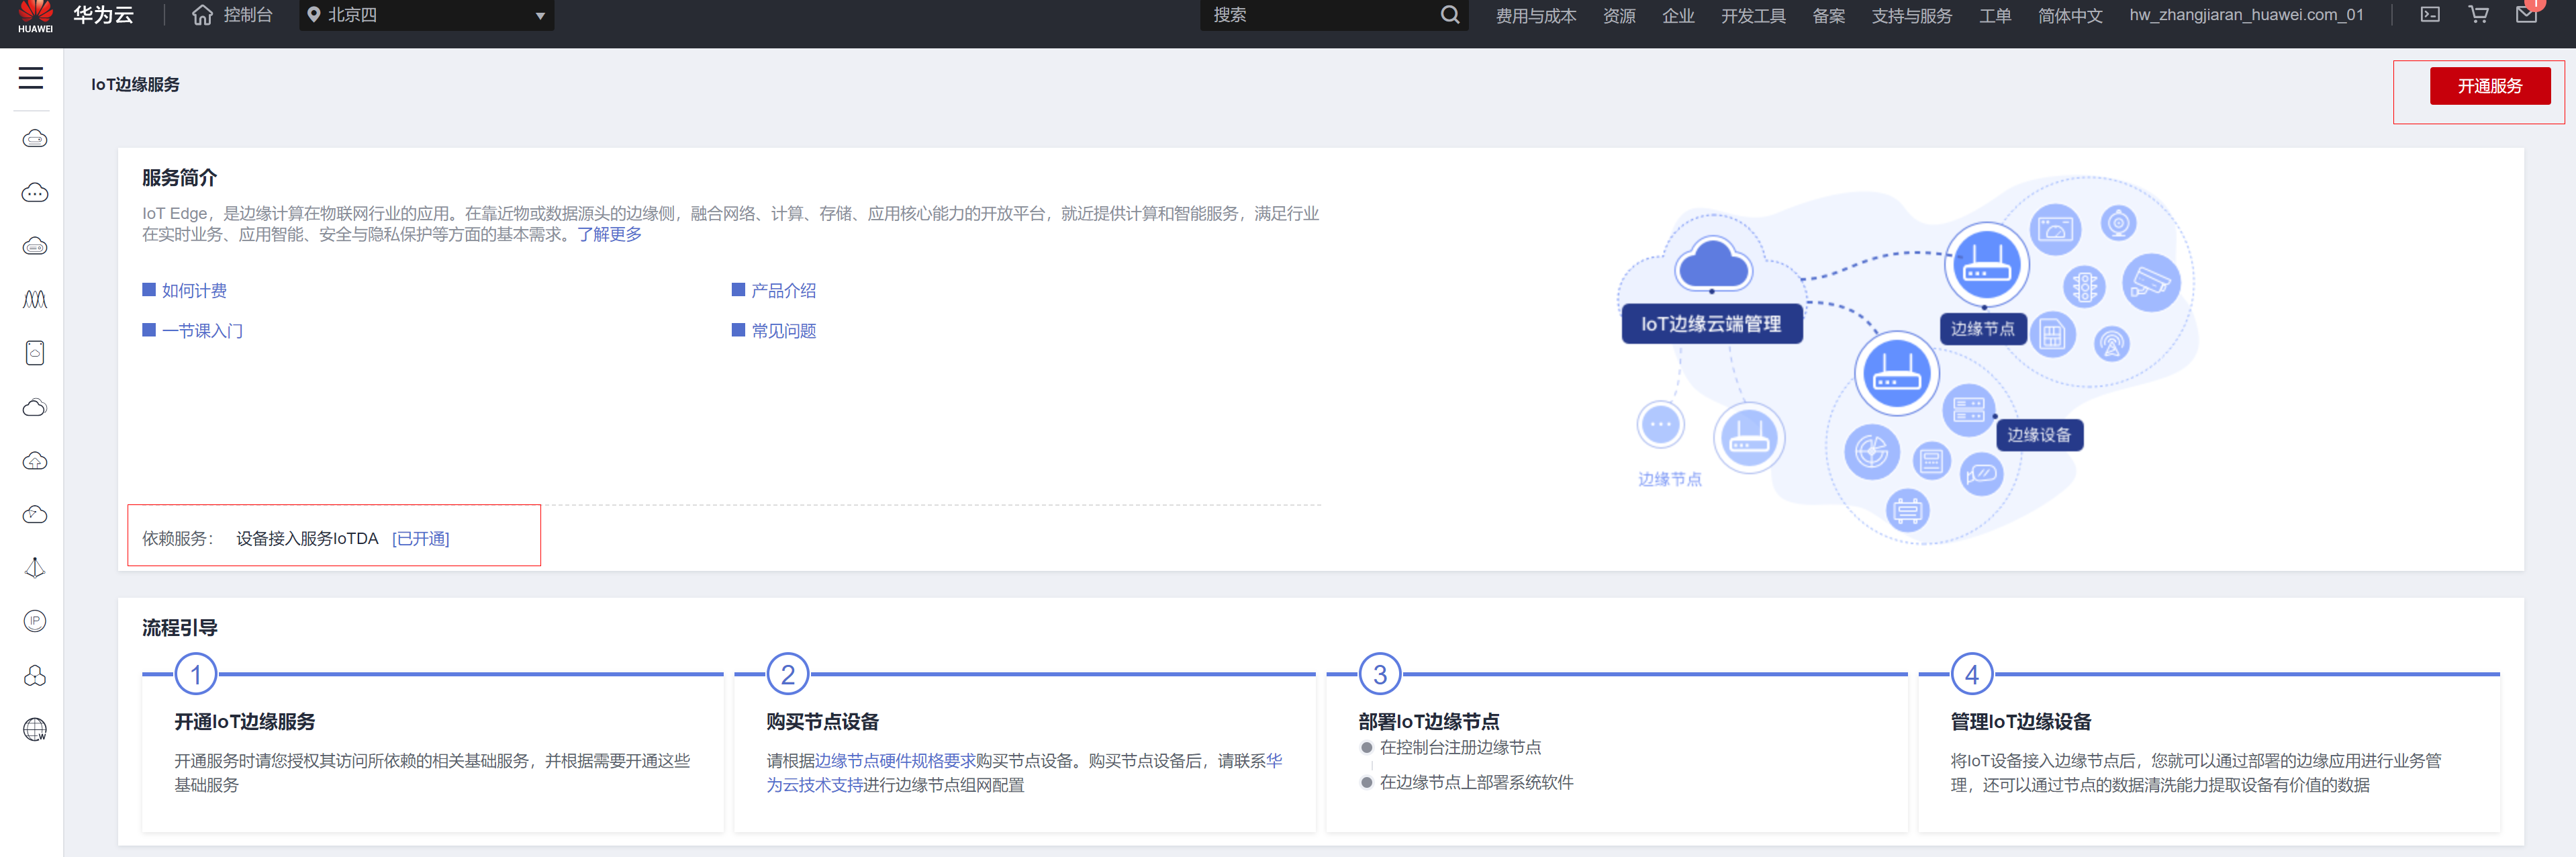Click the 开通服务 button
The width and height of the screenshot is (2576, 857).
(2489, 86)
